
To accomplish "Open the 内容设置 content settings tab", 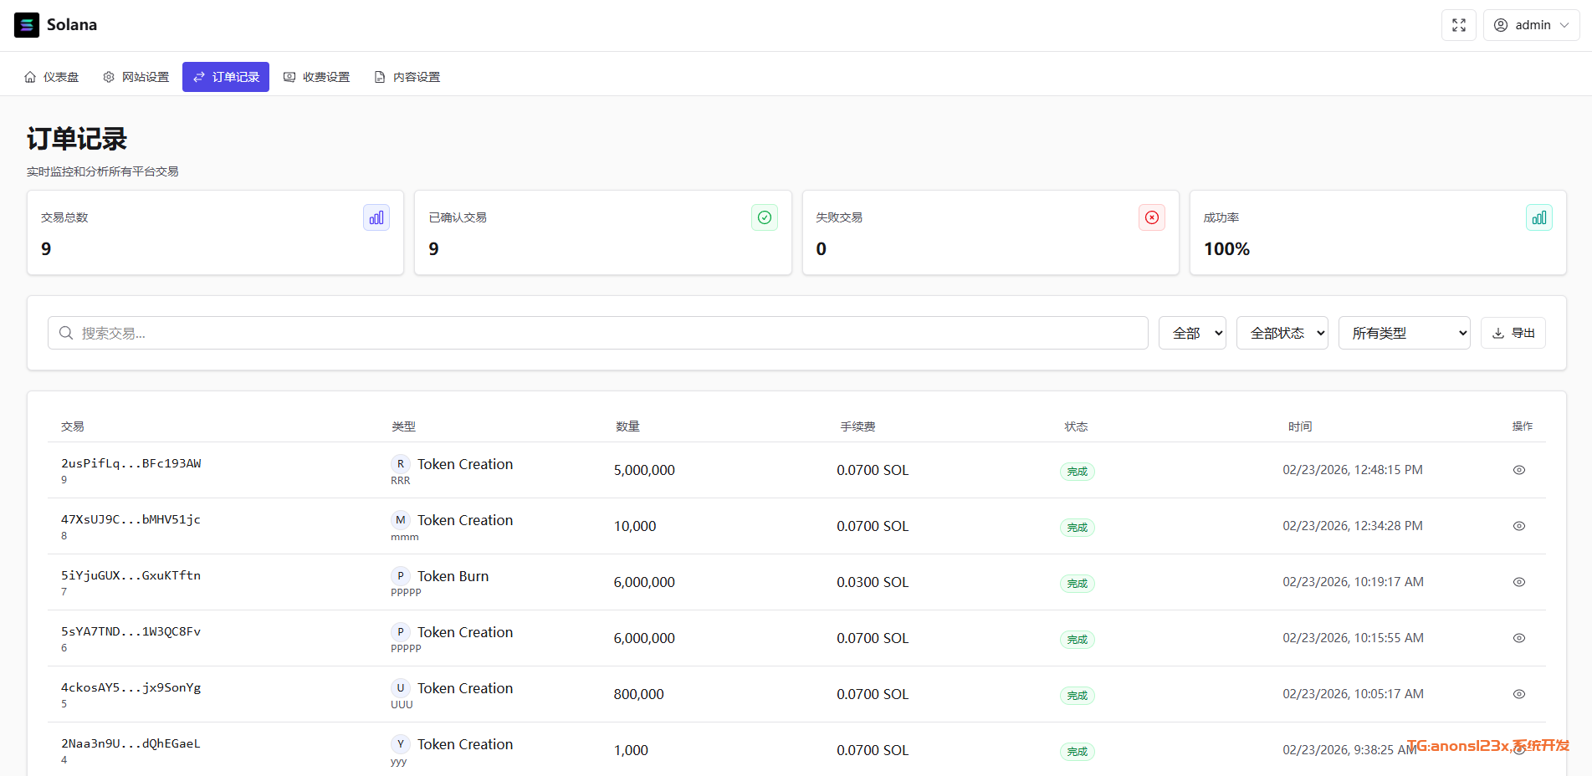I will click(x=407, y=77).
